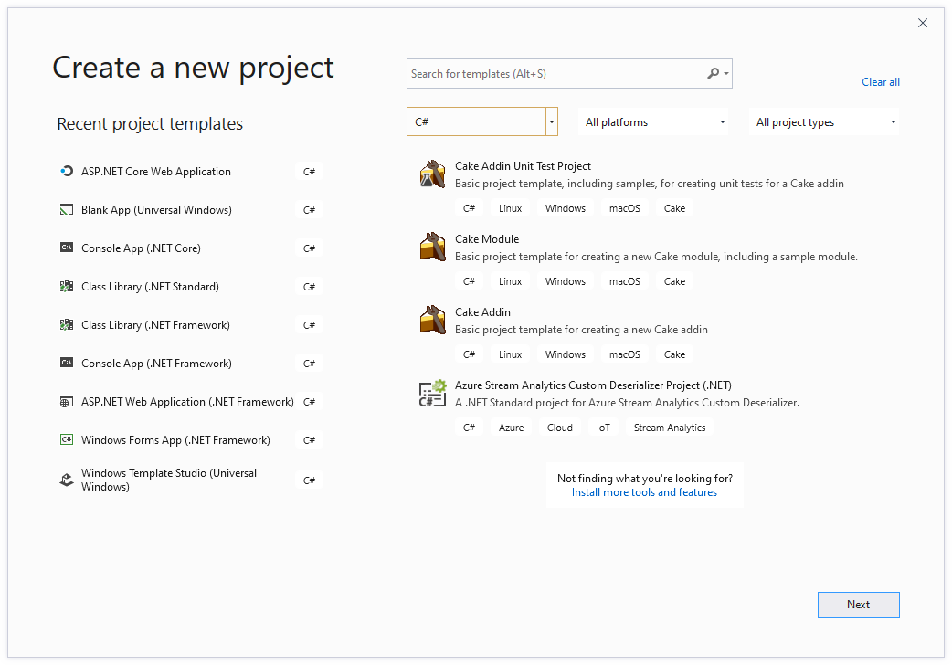The width and height of the screenshot is (952, 665).
Task: Click the Cake Addin Unit Test Project icon
Action: 431,173
